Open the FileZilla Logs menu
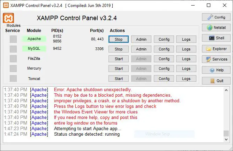 point(186,59)
